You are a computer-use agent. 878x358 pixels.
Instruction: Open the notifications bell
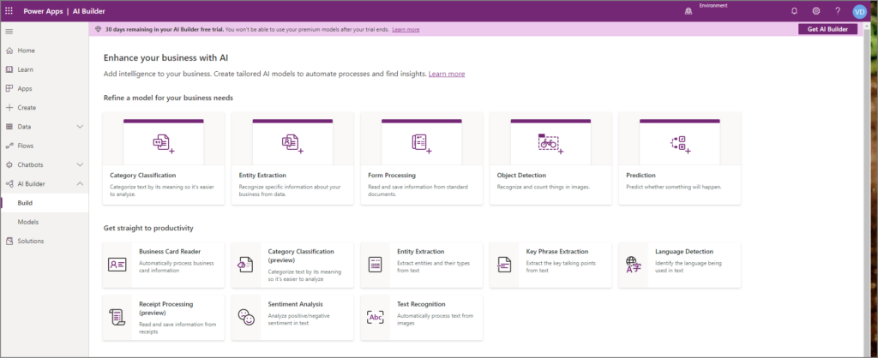click(795, 11)
